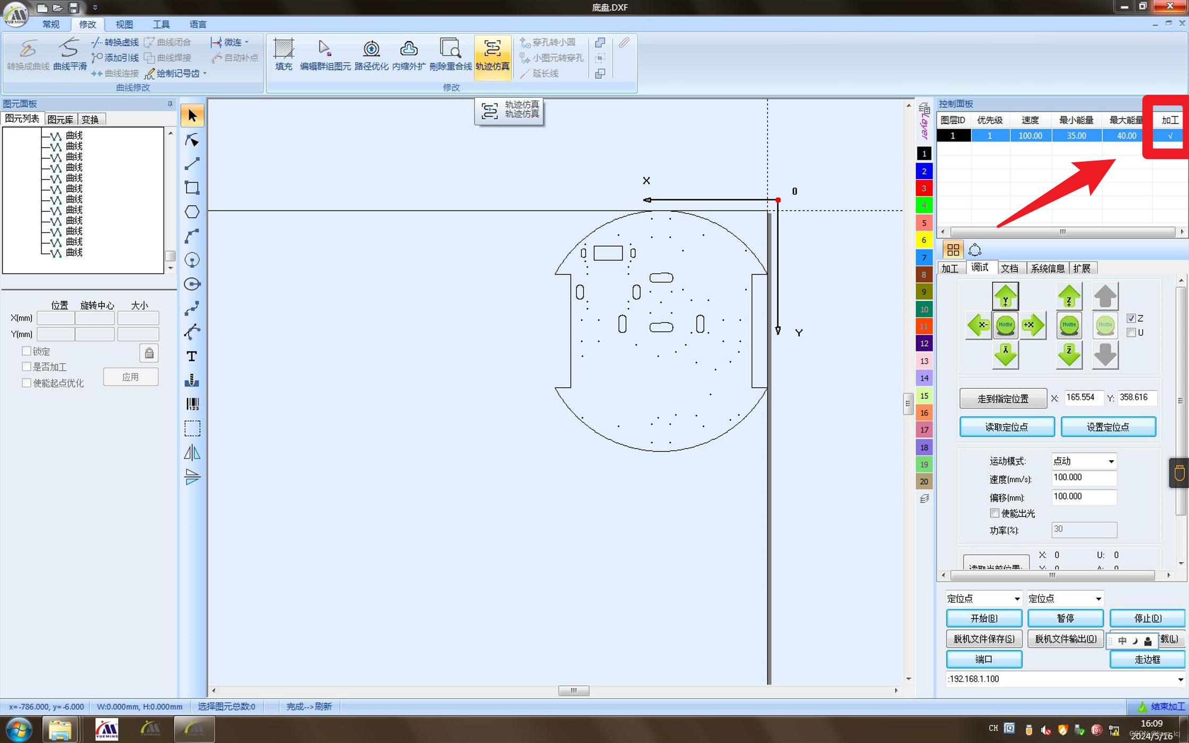Open the 工具 ribbon tab
The height and width of the screenshot is (743, 1189).
(161, 24)
